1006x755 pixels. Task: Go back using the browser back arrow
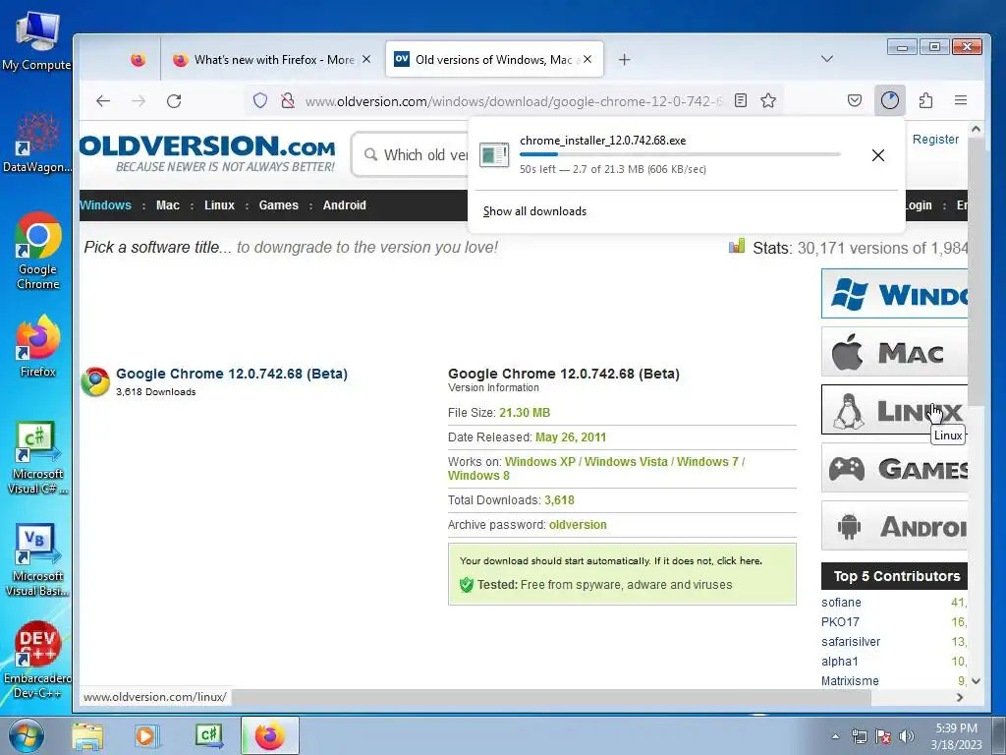(103, 101)
